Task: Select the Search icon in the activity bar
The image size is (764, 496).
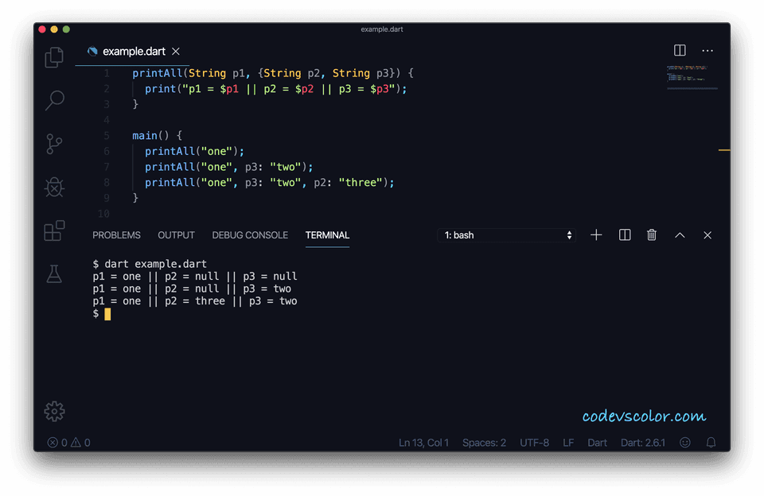Action: pos(54,100)
